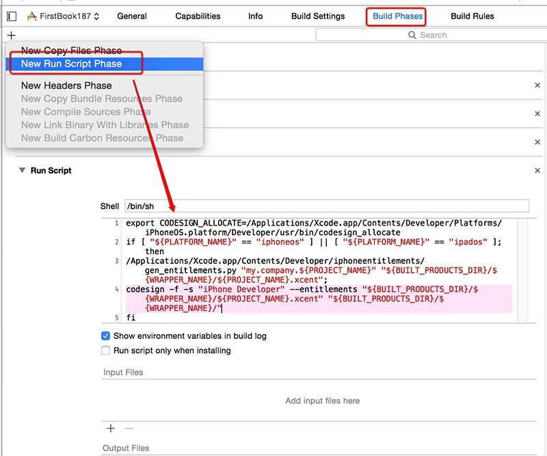Toggle the project navigator sidebar icon
This screenshot has height=456, width=547.
click(x=12, y=16)
